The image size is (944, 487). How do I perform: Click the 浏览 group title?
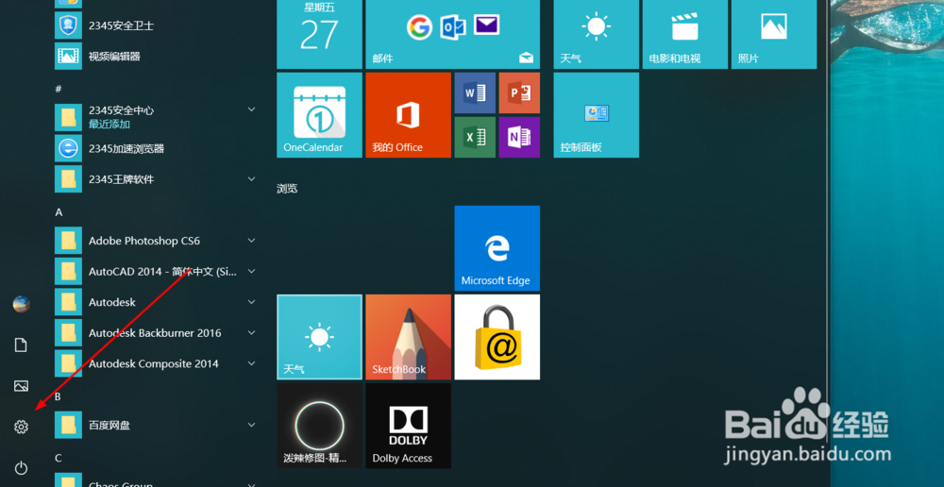(287, 189)
